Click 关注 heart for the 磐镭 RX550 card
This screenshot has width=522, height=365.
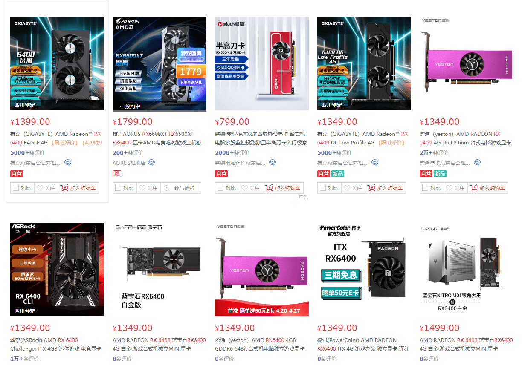pos(251,188)
